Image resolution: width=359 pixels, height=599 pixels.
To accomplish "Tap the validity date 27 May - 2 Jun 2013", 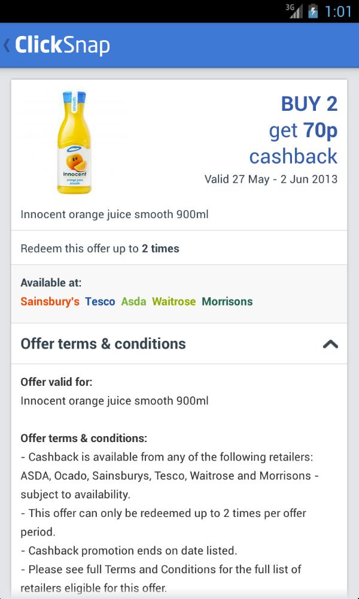I will coord(270,179).
